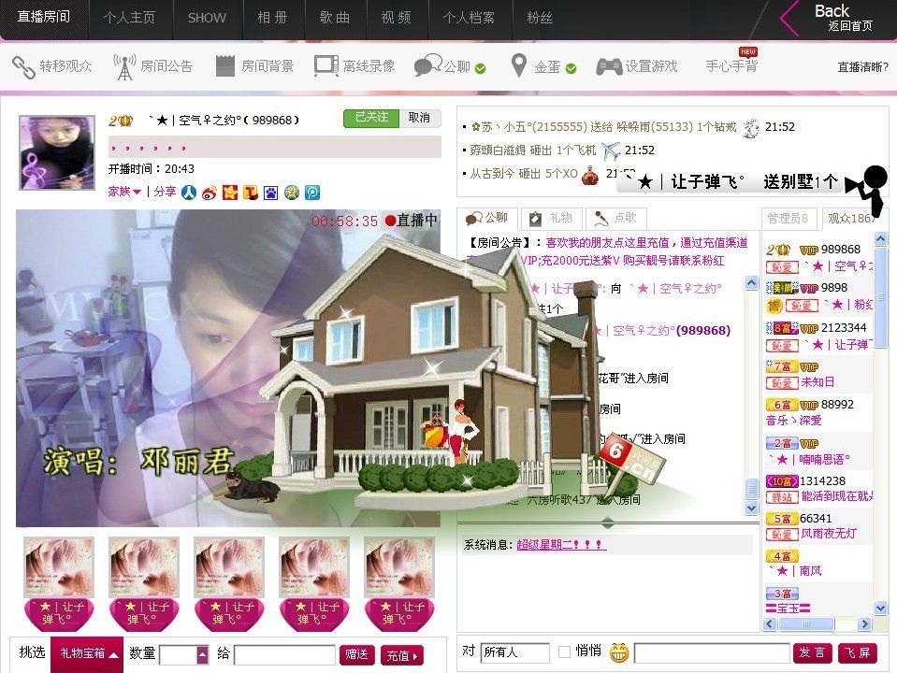Open the 视频 tab
The image size is (897, 673).
(397, 18)
